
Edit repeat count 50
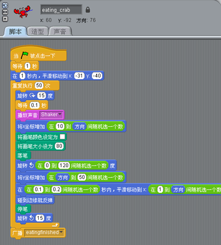click(39, 85)
